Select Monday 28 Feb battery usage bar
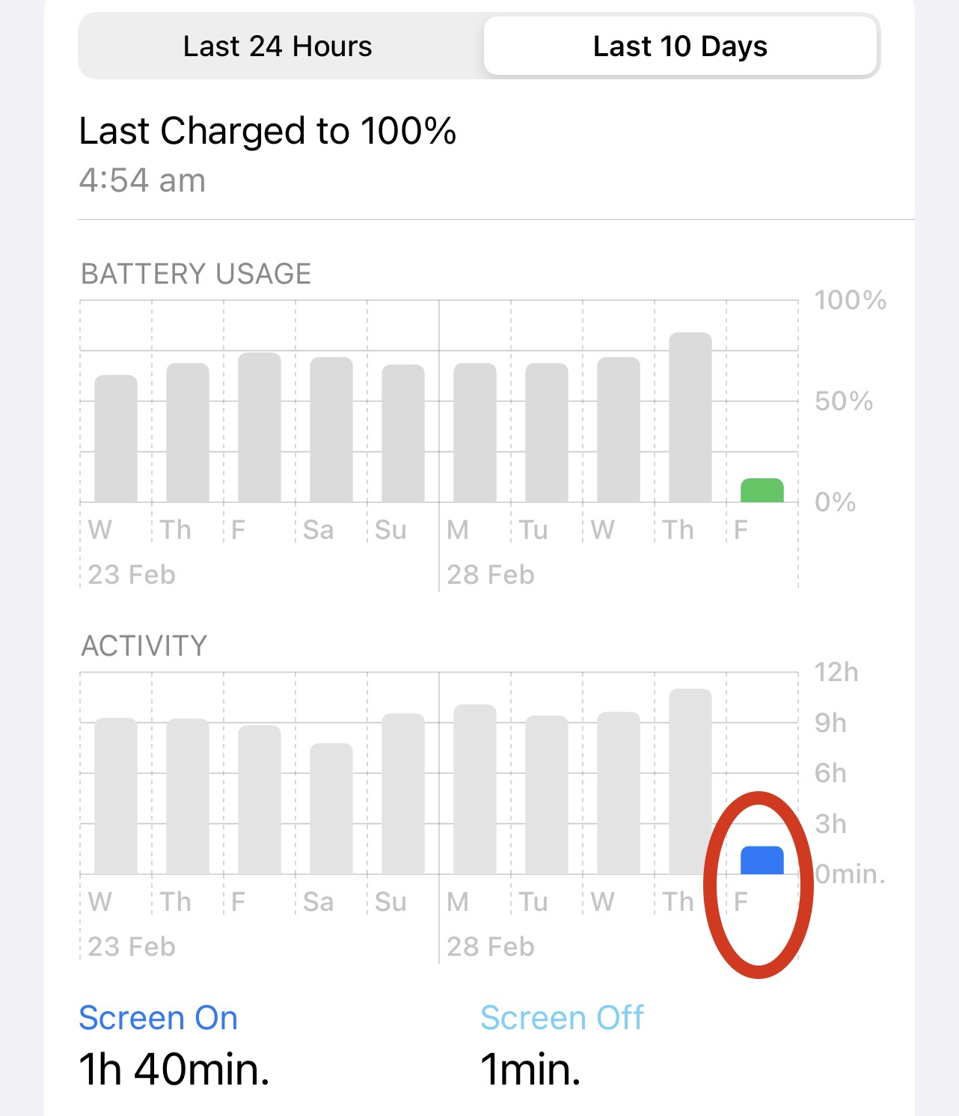Viewport: 959px width, 1116px height. (x=475, y=433)
